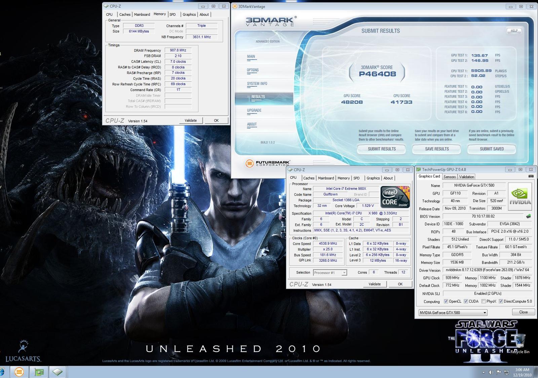Image resolution: width=538 pixels, height=378 pixels.
Task: Open the Recycle Bin desktop icon
Action: point(520,343)
